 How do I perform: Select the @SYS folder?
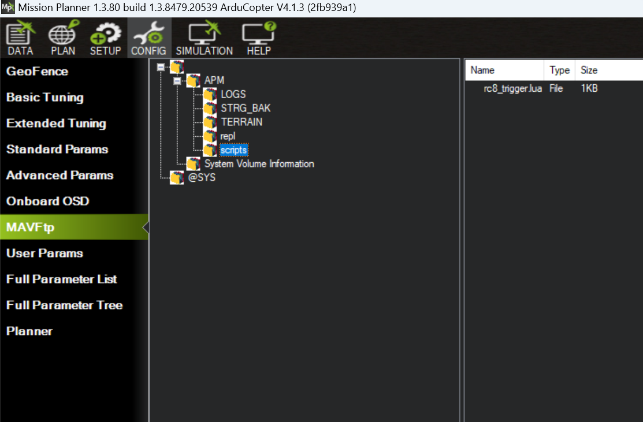[x=202, y=178]
